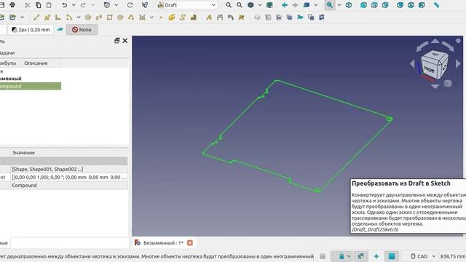This screenshot has height=262, width=466.
Task: Click the Undo arrow
Action: click(x=64, y=5)
